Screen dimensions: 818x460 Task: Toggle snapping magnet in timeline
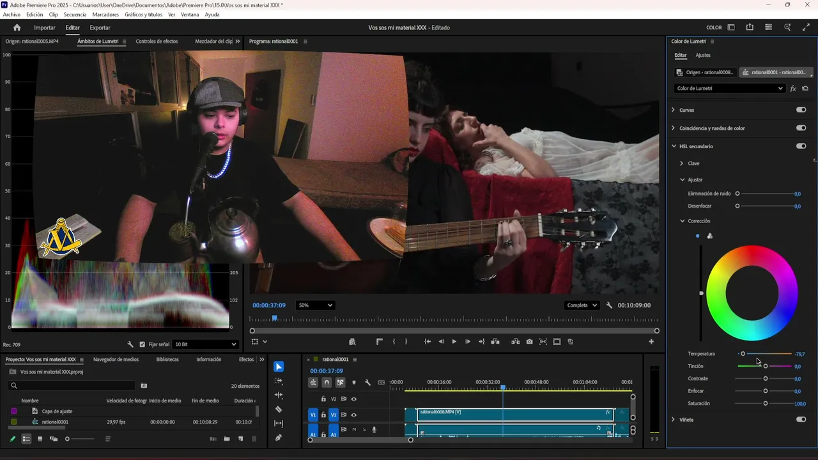point(327,383)
